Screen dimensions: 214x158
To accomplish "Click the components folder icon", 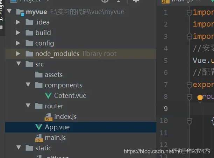I will 39,85.
